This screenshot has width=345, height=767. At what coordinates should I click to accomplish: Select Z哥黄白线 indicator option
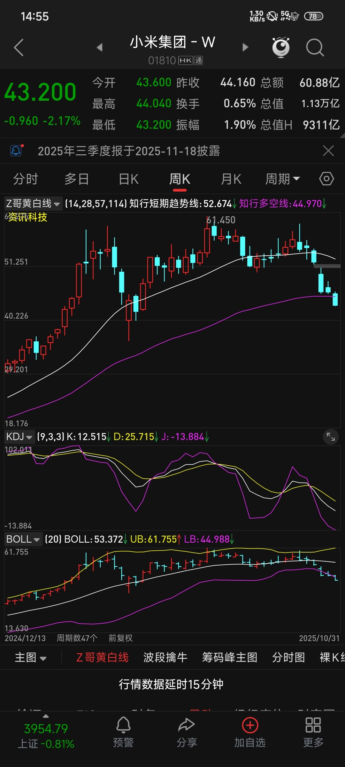tap(102, 657)
